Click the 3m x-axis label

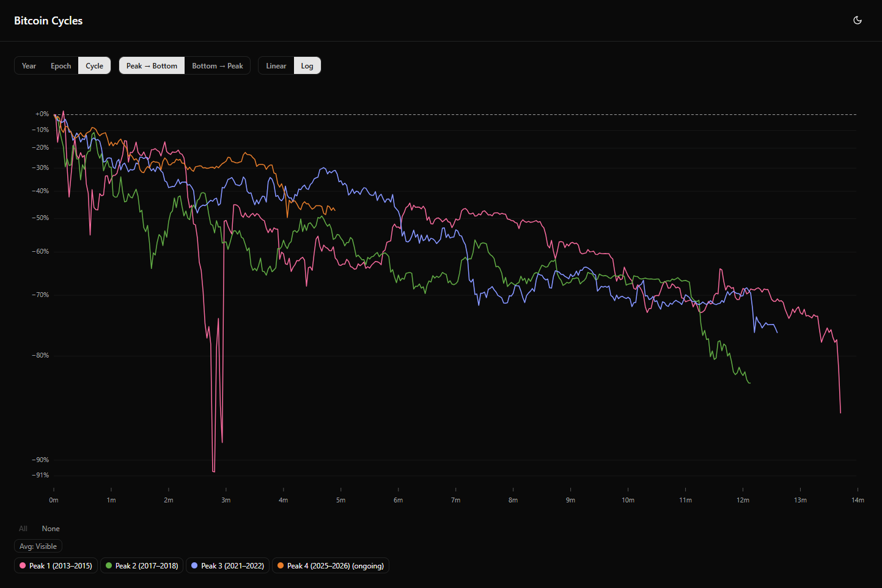click(x=226, y=500)
